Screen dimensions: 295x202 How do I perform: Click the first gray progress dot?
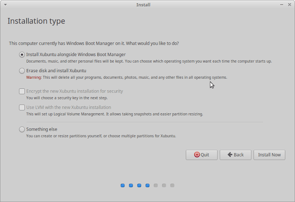[156, 185]
